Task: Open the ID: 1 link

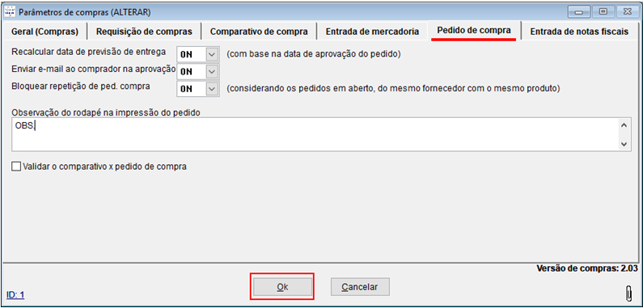Action: [15, 295]
